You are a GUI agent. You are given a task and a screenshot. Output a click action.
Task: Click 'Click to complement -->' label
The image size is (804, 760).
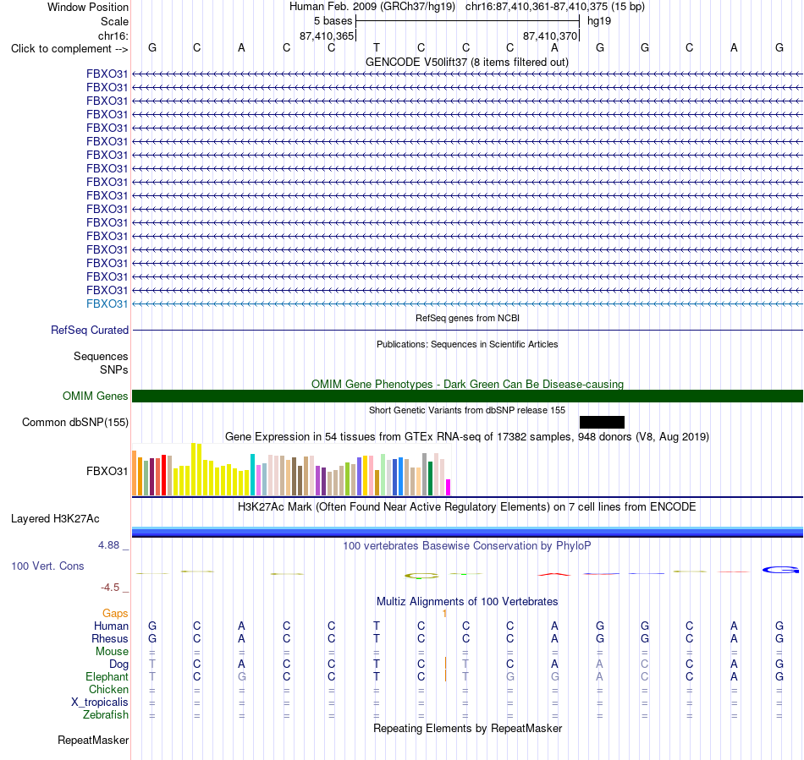point(69,49)
